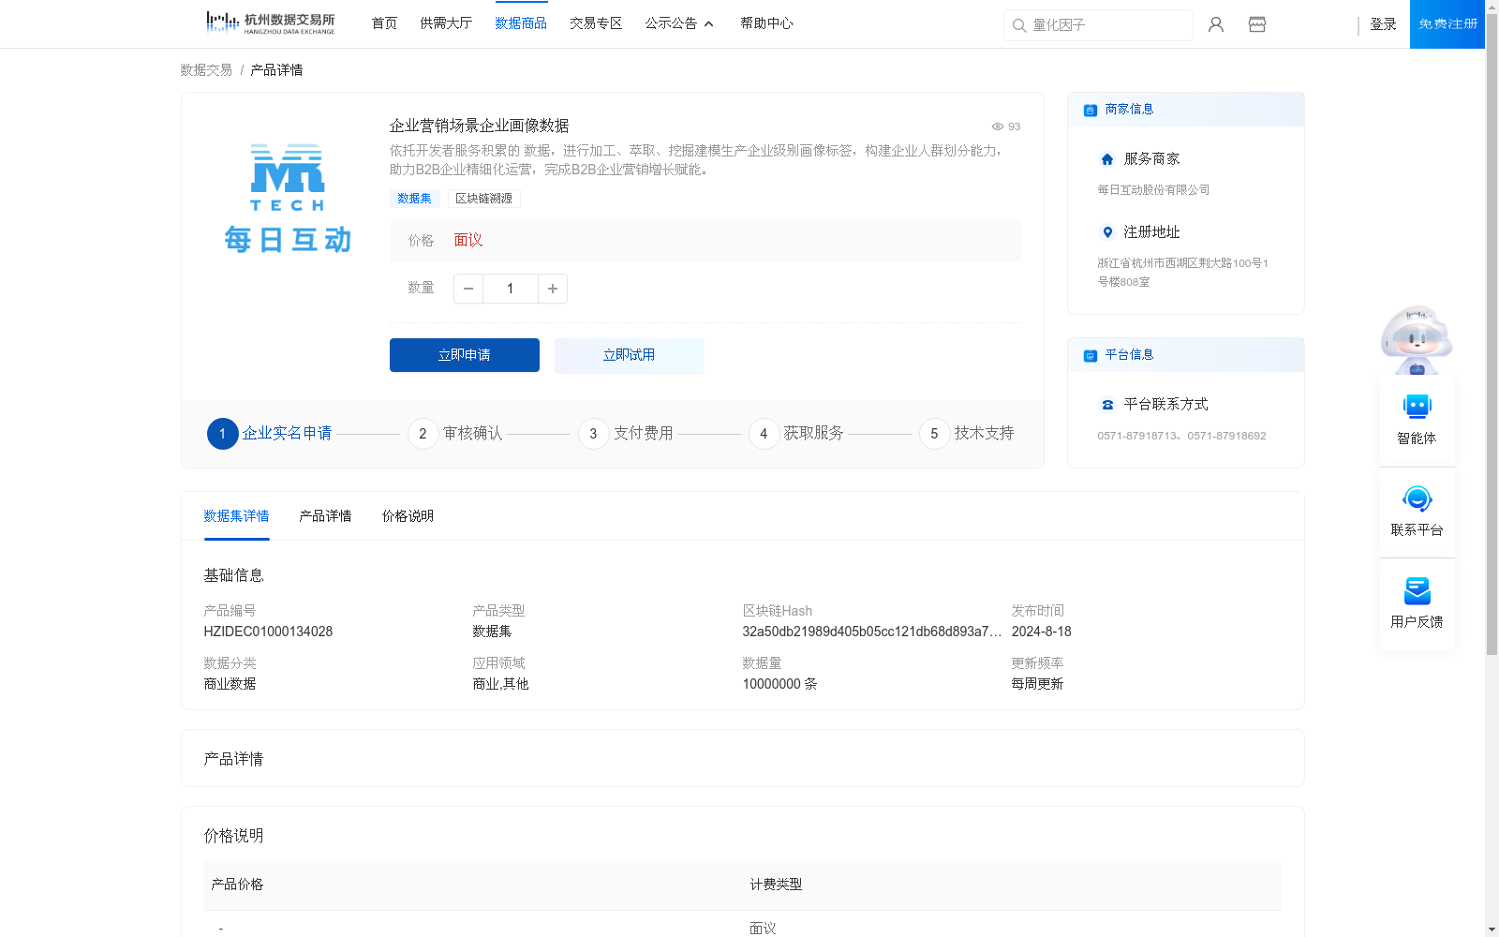Click the 立即试用 button
Screen dimensions: 1499x937
[630, 355]
